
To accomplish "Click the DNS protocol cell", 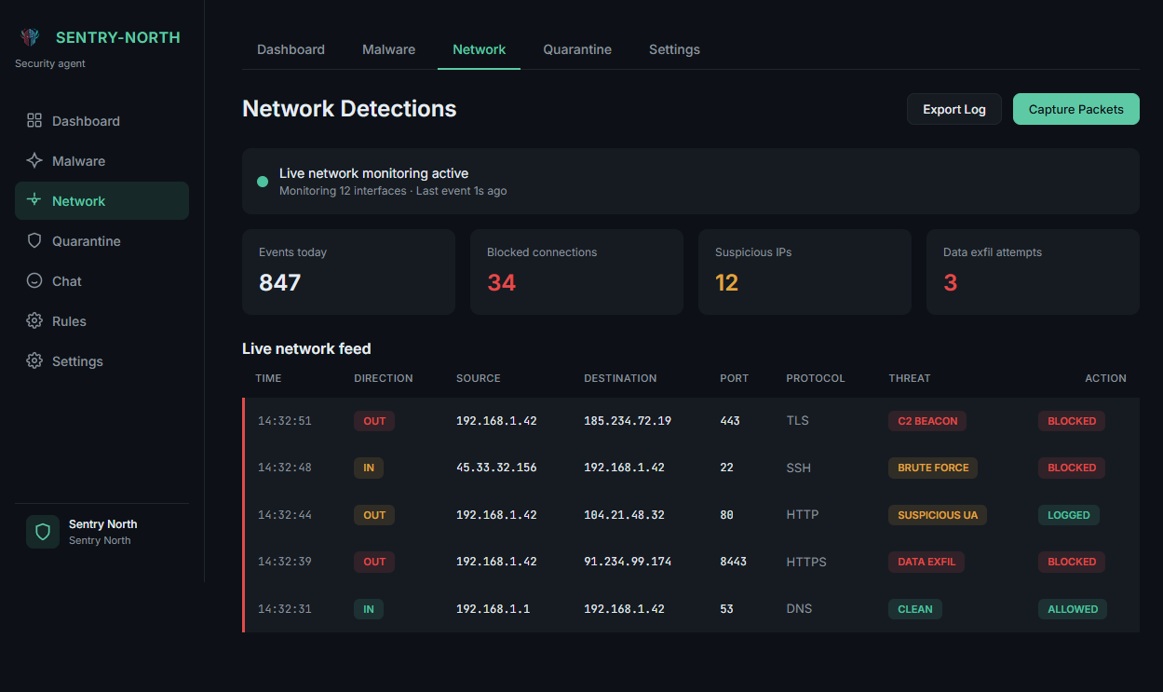I will coord(799,609).
